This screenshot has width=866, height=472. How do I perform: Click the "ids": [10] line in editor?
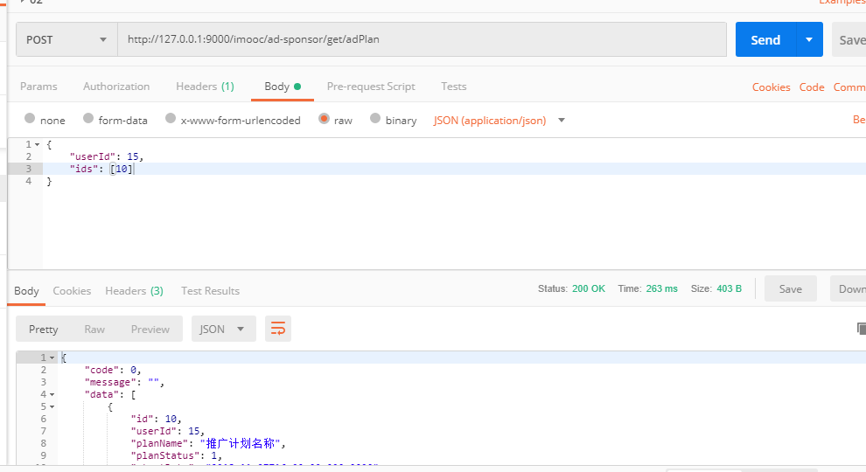click(x=101, y=169)
